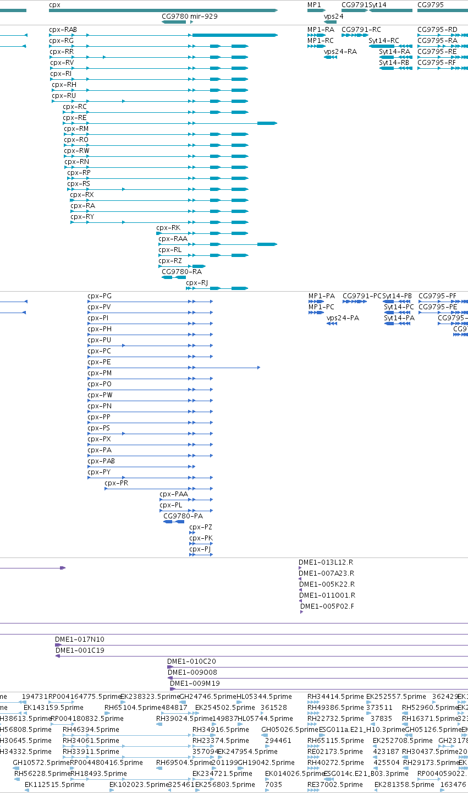Click the DME1-001C19 clone label

coord(80,650)
